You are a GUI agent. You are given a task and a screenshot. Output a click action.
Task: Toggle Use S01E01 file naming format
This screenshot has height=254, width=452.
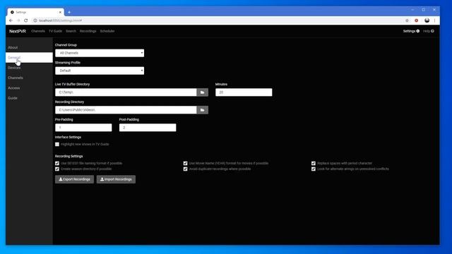(x=57, y=163)
